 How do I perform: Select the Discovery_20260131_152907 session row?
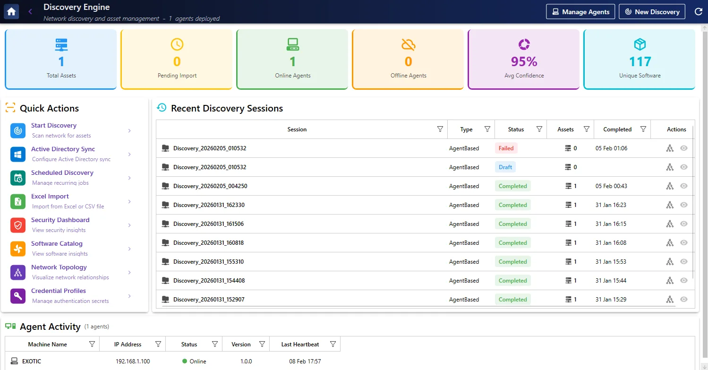coord(424,300)
